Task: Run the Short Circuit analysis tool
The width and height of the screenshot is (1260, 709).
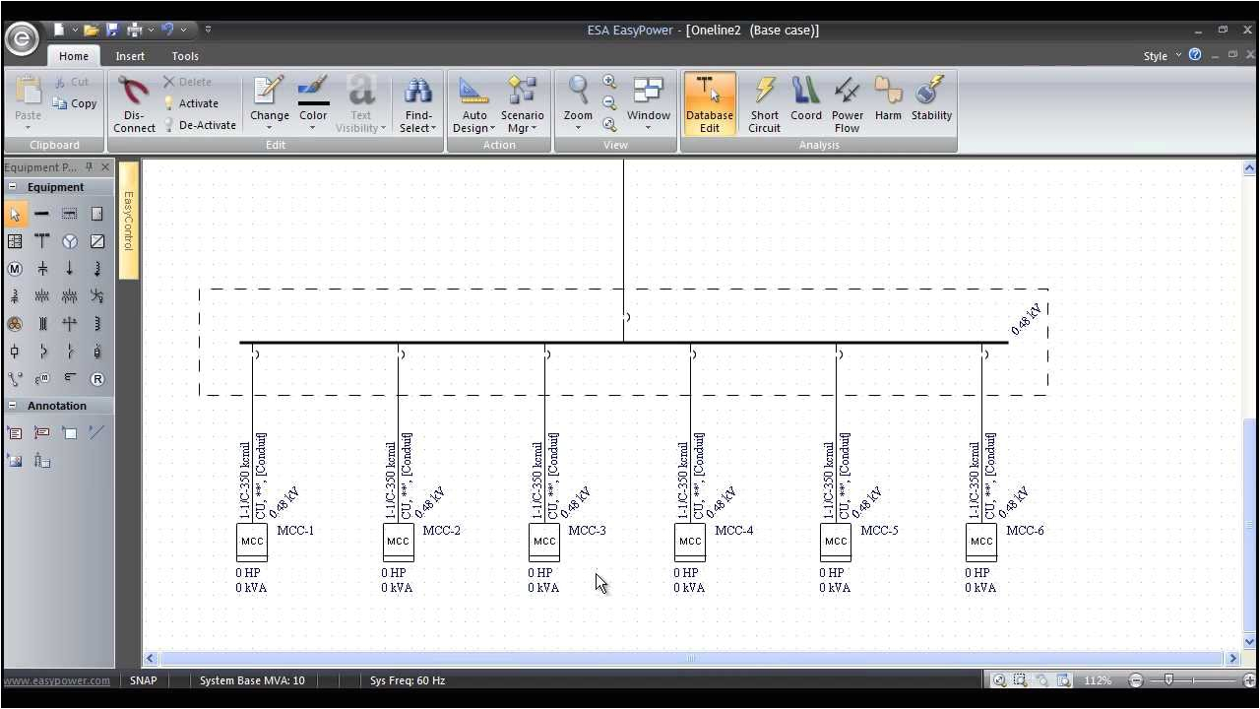Action: coord(764,103)
